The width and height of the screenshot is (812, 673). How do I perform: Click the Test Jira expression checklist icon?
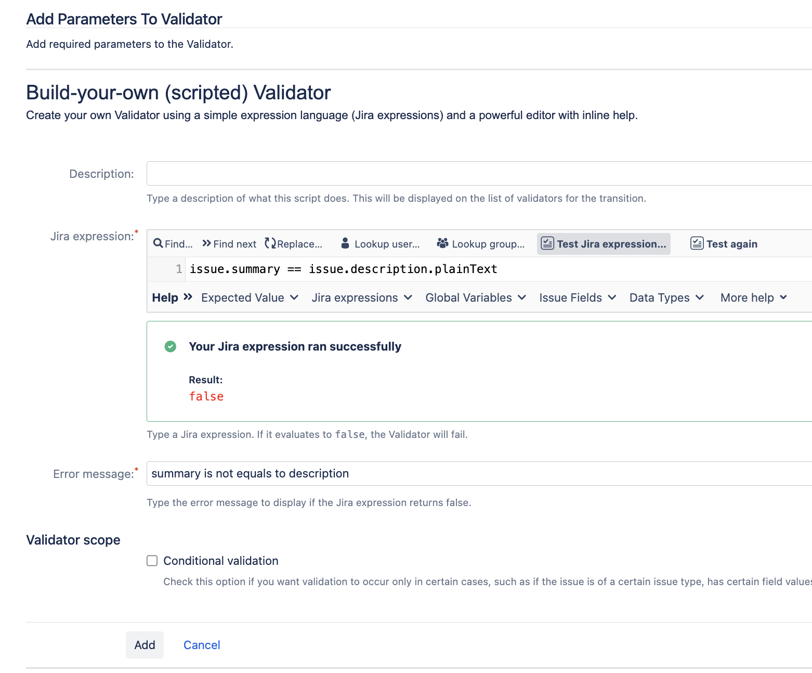pyautogui.click(x=547, y=243)
